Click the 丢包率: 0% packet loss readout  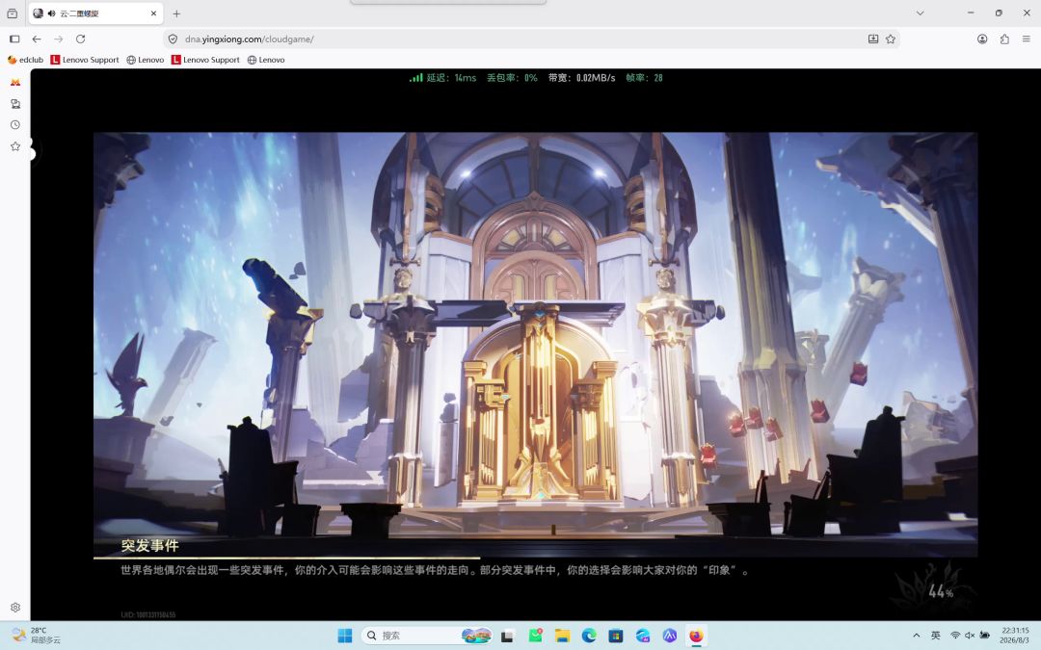[512, 78]
